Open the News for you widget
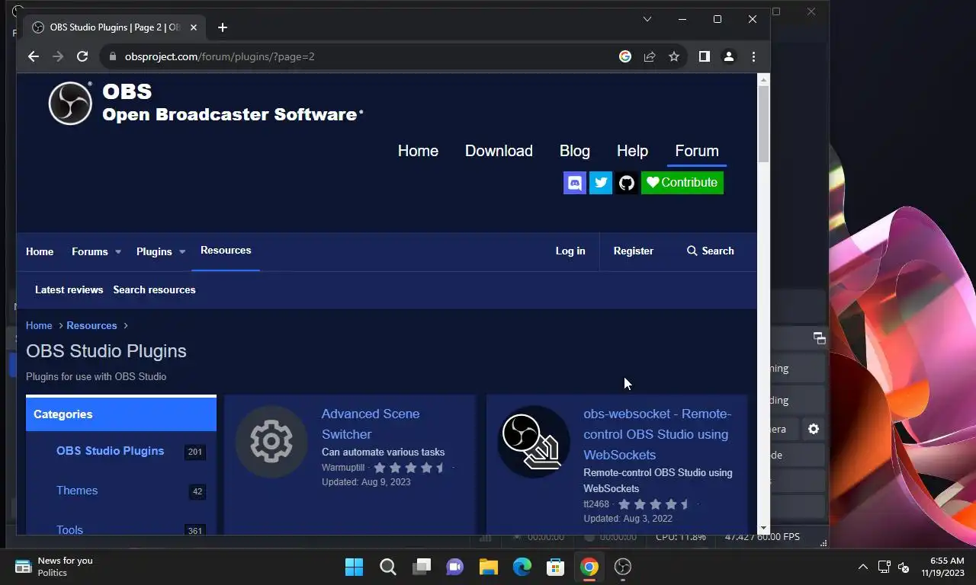976x585 pixels. tap(55, 567)
